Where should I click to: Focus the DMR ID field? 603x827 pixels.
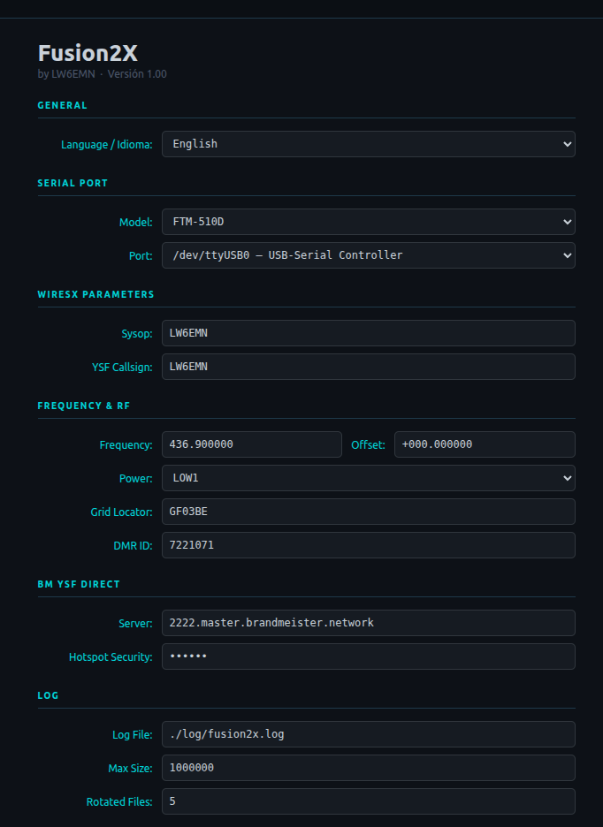tap(368, 545)
